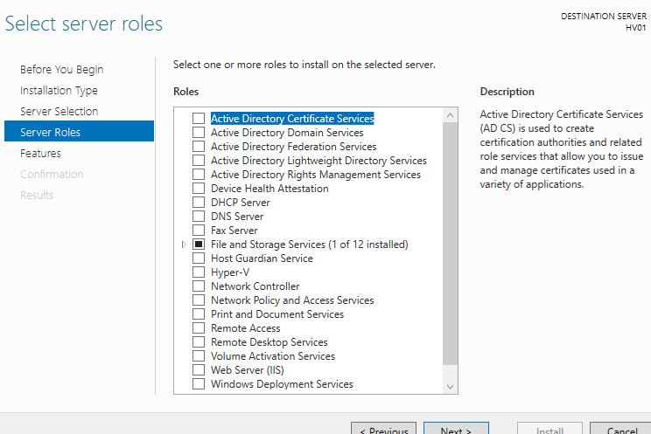Cancel the Add Roles wizard
This screenshot has width=651, height=434.
coord(620,429)
